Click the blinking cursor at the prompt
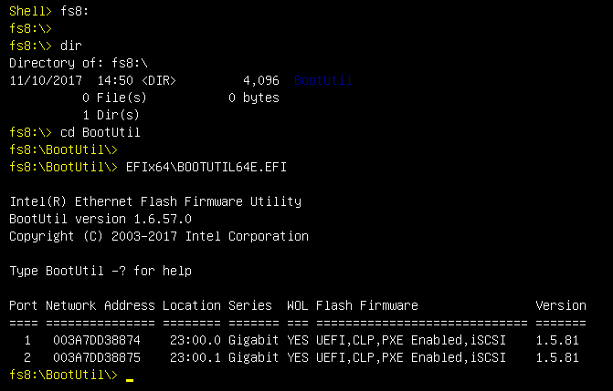 pos(130,379)
